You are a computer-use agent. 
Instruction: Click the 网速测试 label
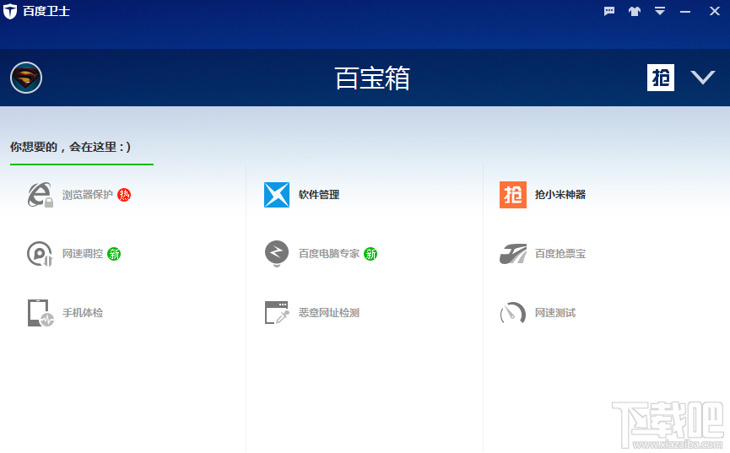click(555, 313)
